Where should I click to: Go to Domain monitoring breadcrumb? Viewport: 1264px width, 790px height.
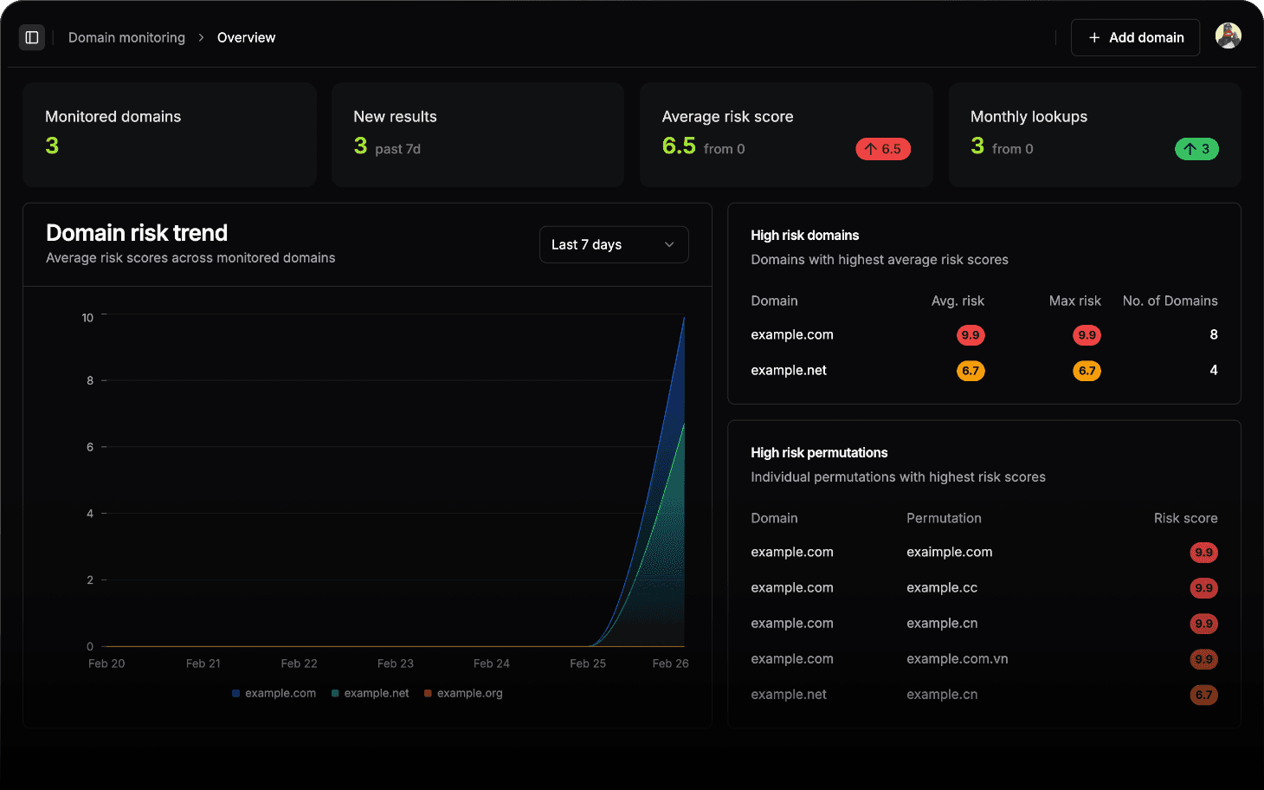[x=126, y=37]
